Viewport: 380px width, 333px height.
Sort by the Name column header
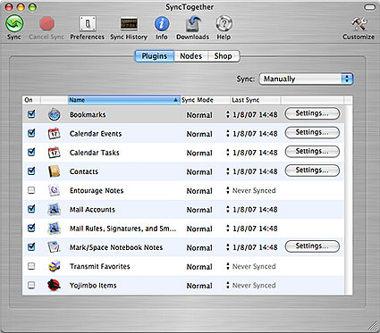124,100
